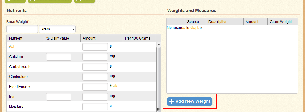
Task: Focus the Food Energy kcals field
Action: pos(95,87)
